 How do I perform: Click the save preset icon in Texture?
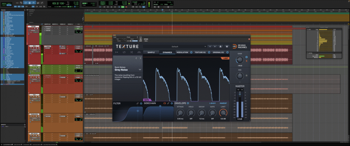pos(220,46)
